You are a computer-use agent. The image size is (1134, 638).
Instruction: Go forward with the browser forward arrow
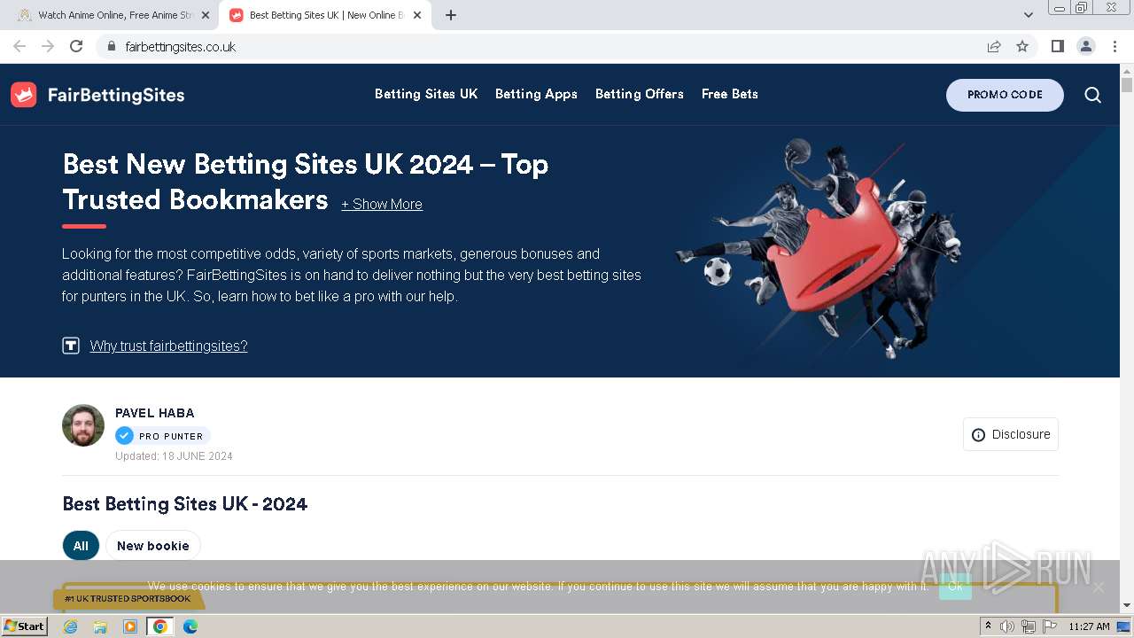tap(48, 46)
